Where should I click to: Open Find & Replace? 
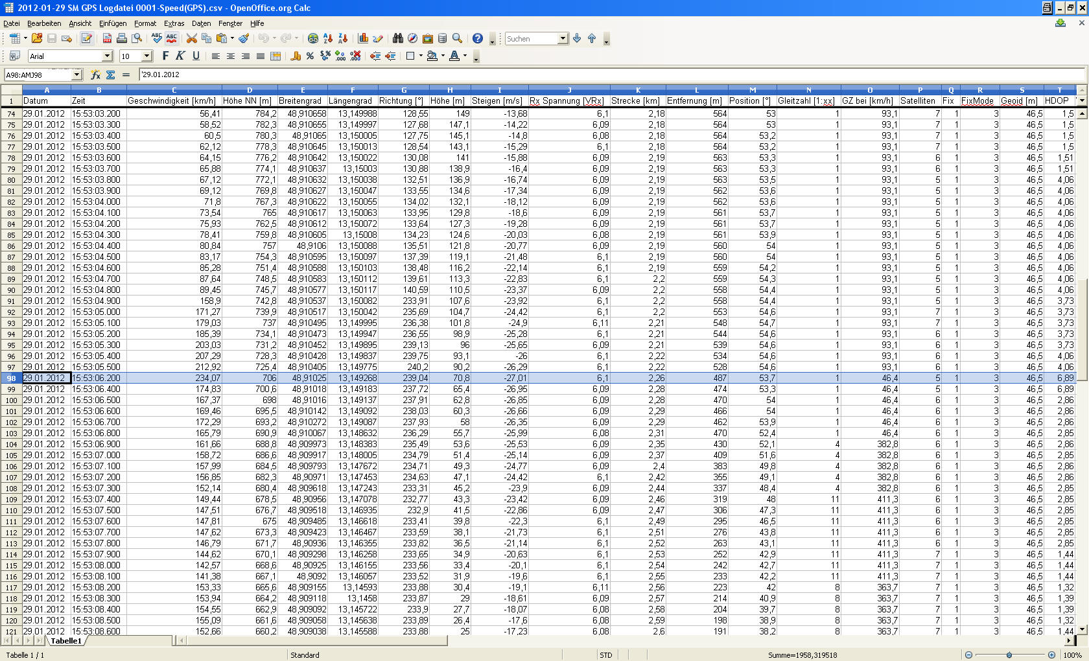point(397,38)
